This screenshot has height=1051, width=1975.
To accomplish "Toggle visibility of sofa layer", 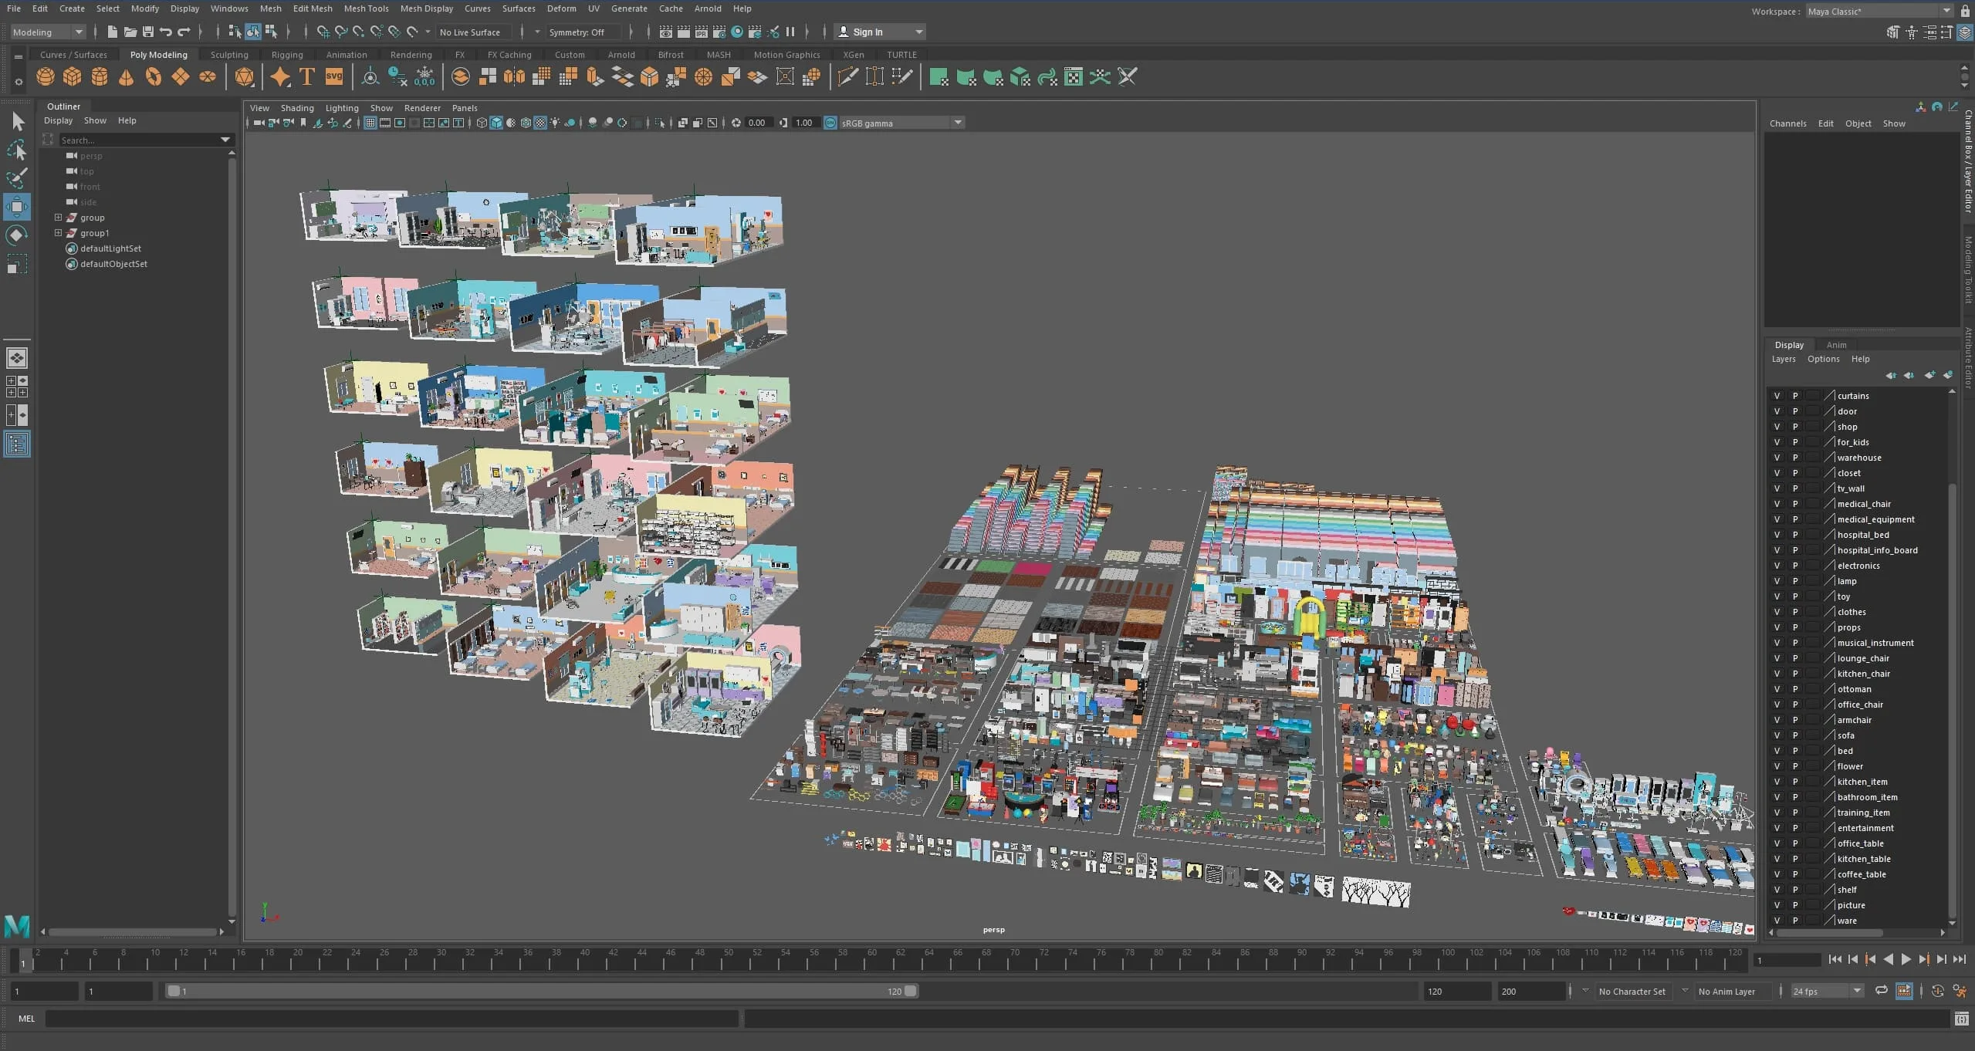I will pos(1777,735).
